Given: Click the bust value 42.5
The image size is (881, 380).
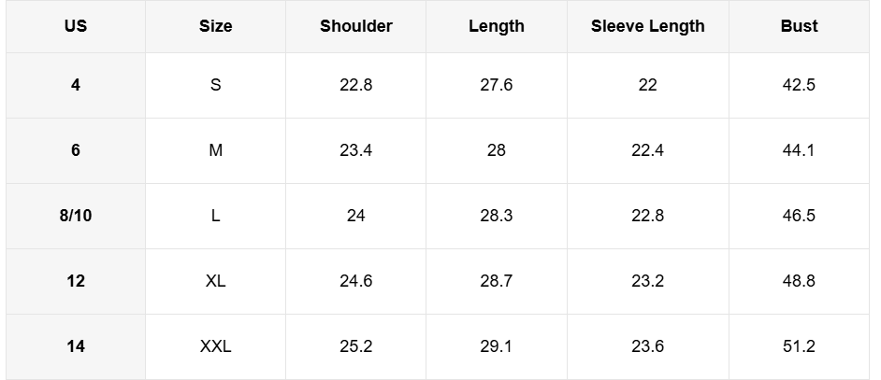Looking at the screenshot, I should (799, 85).
